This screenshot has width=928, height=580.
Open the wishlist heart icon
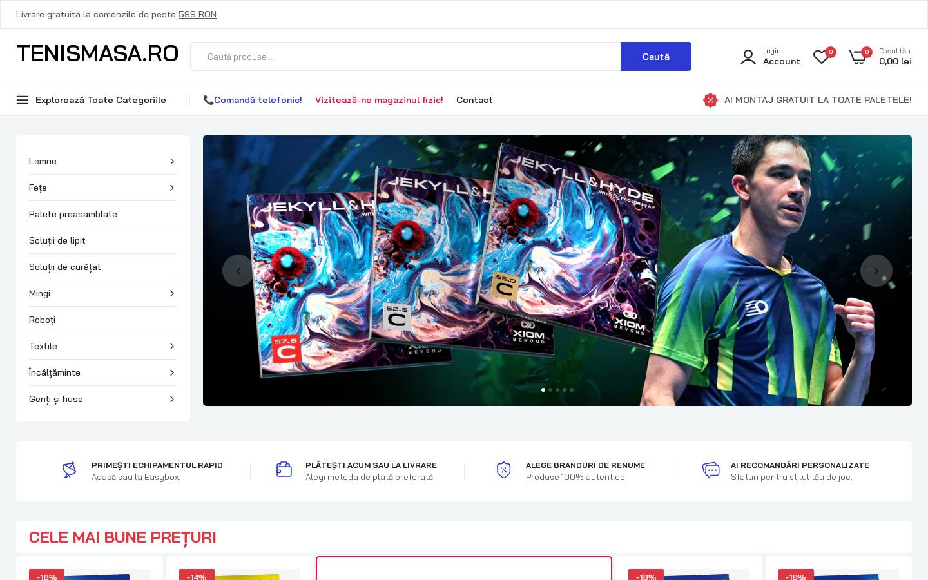821,57
